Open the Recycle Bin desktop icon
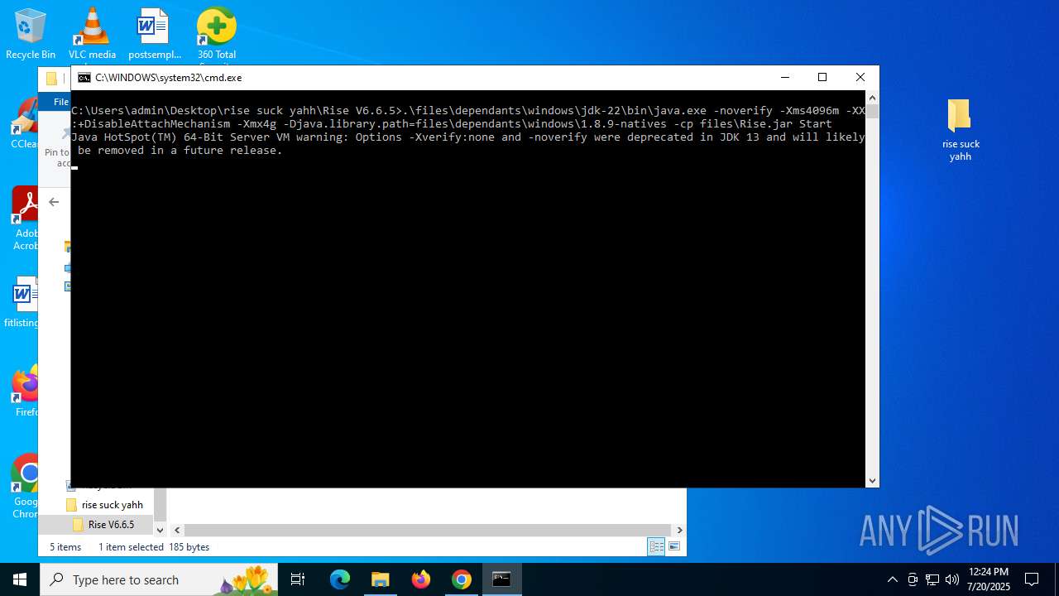Viewport: 1059px width, 596px height. [31, 33]
